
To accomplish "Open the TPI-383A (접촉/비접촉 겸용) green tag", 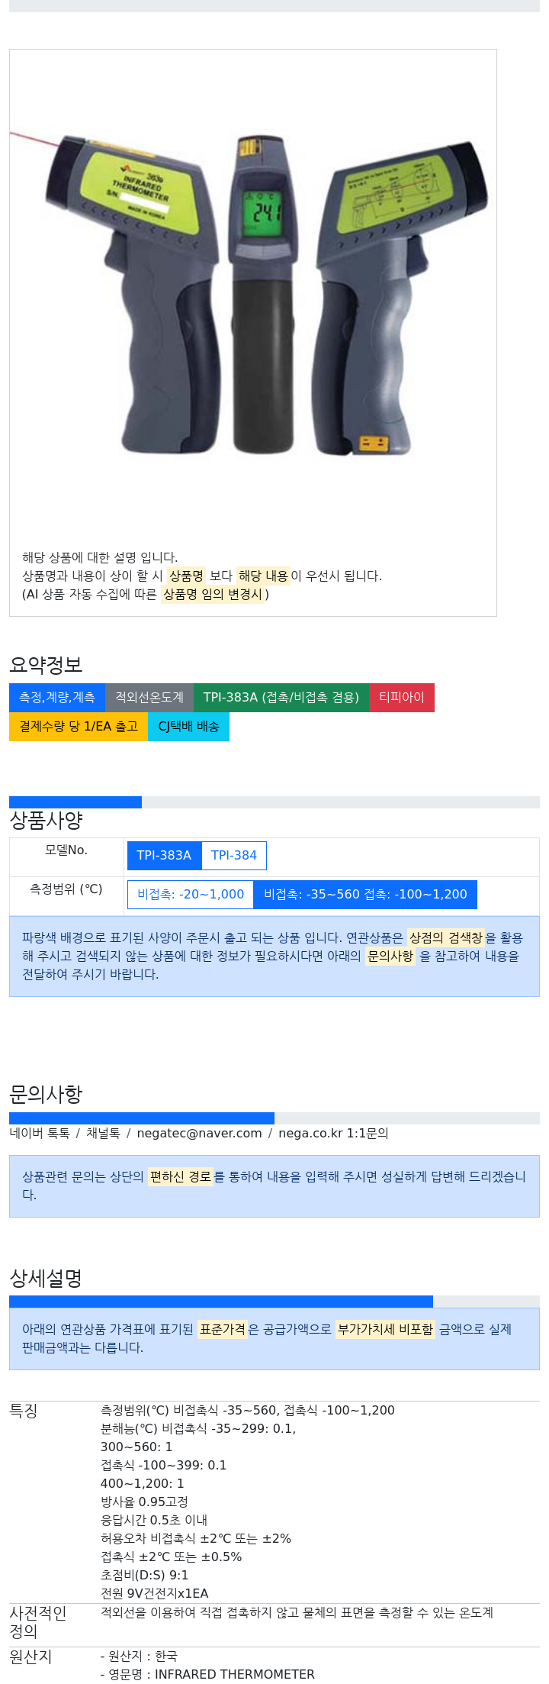I will click(x=281, y=697).
